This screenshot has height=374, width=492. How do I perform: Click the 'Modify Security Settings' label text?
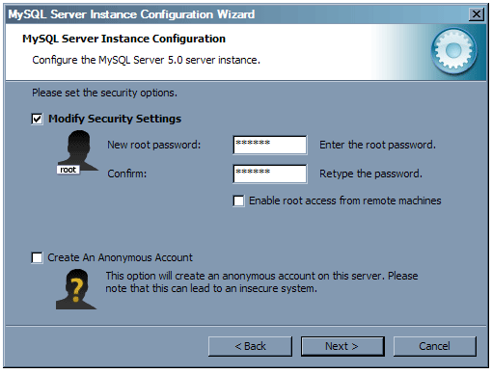point(115,119)
